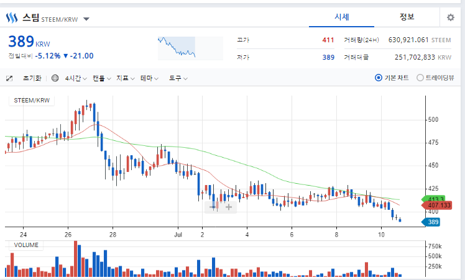Open the 도구 tools menu

pyautogui.click(x=178, y=78)
